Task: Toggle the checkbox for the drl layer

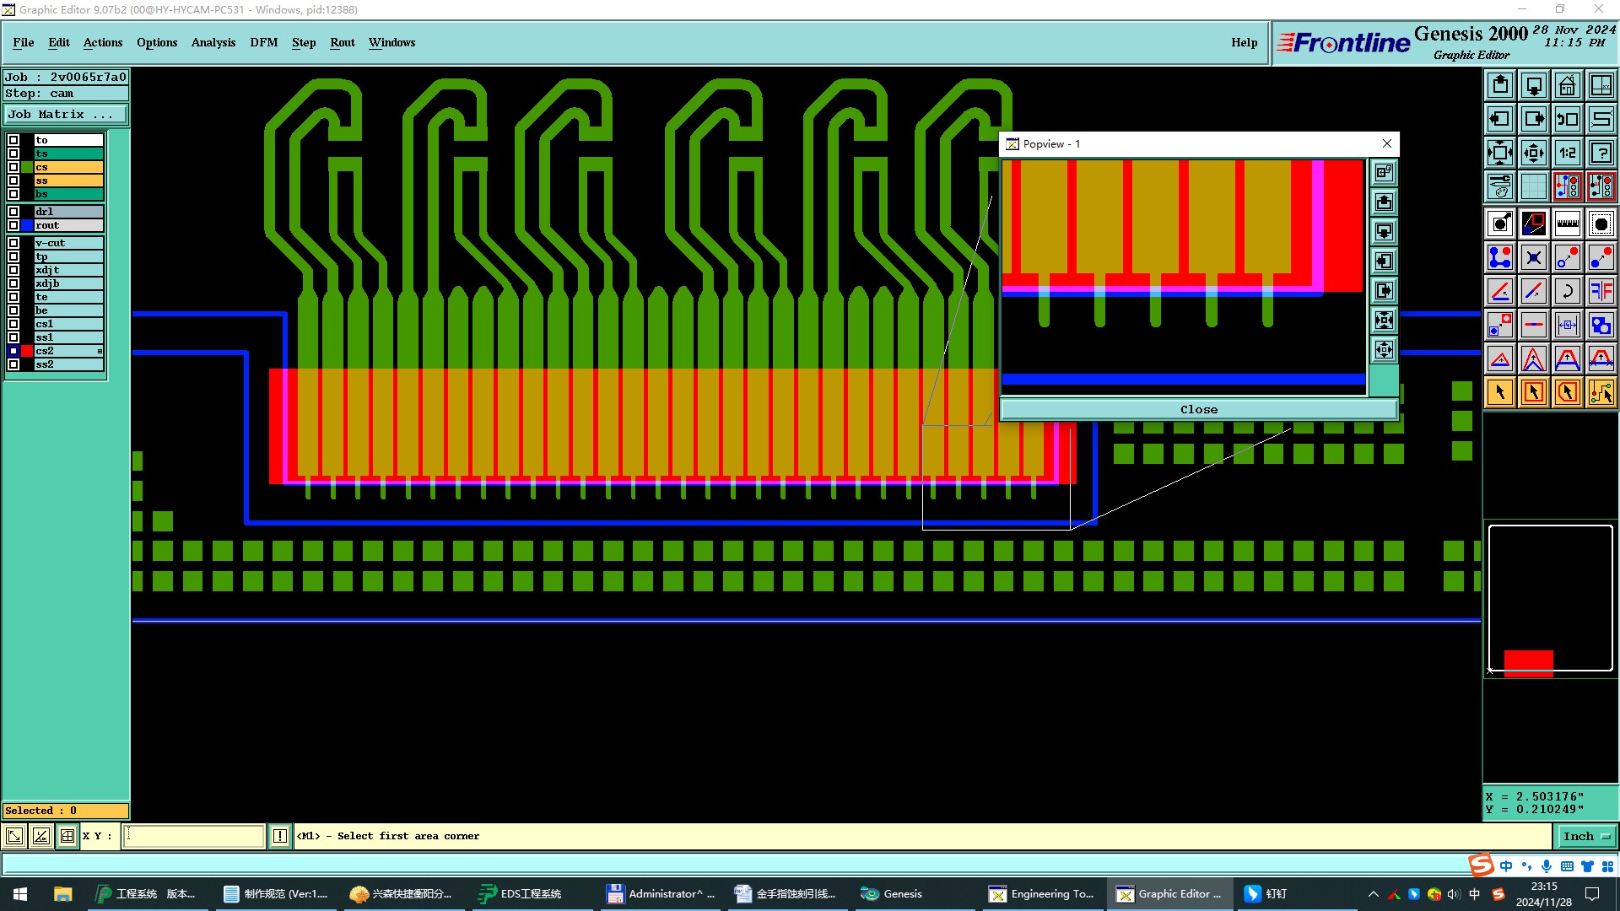Action: [13, 212]
